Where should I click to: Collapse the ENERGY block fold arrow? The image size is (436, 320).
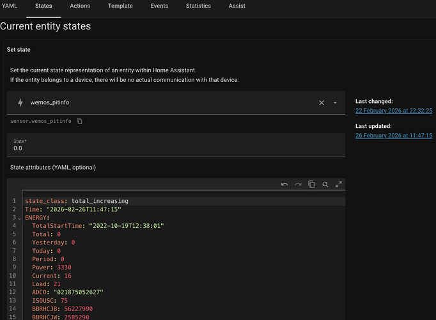point(19,218)
